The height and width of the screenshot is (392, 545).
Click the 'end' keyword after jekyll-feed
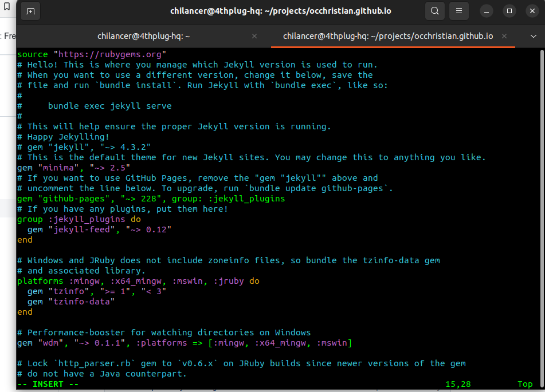pos(25,240)
